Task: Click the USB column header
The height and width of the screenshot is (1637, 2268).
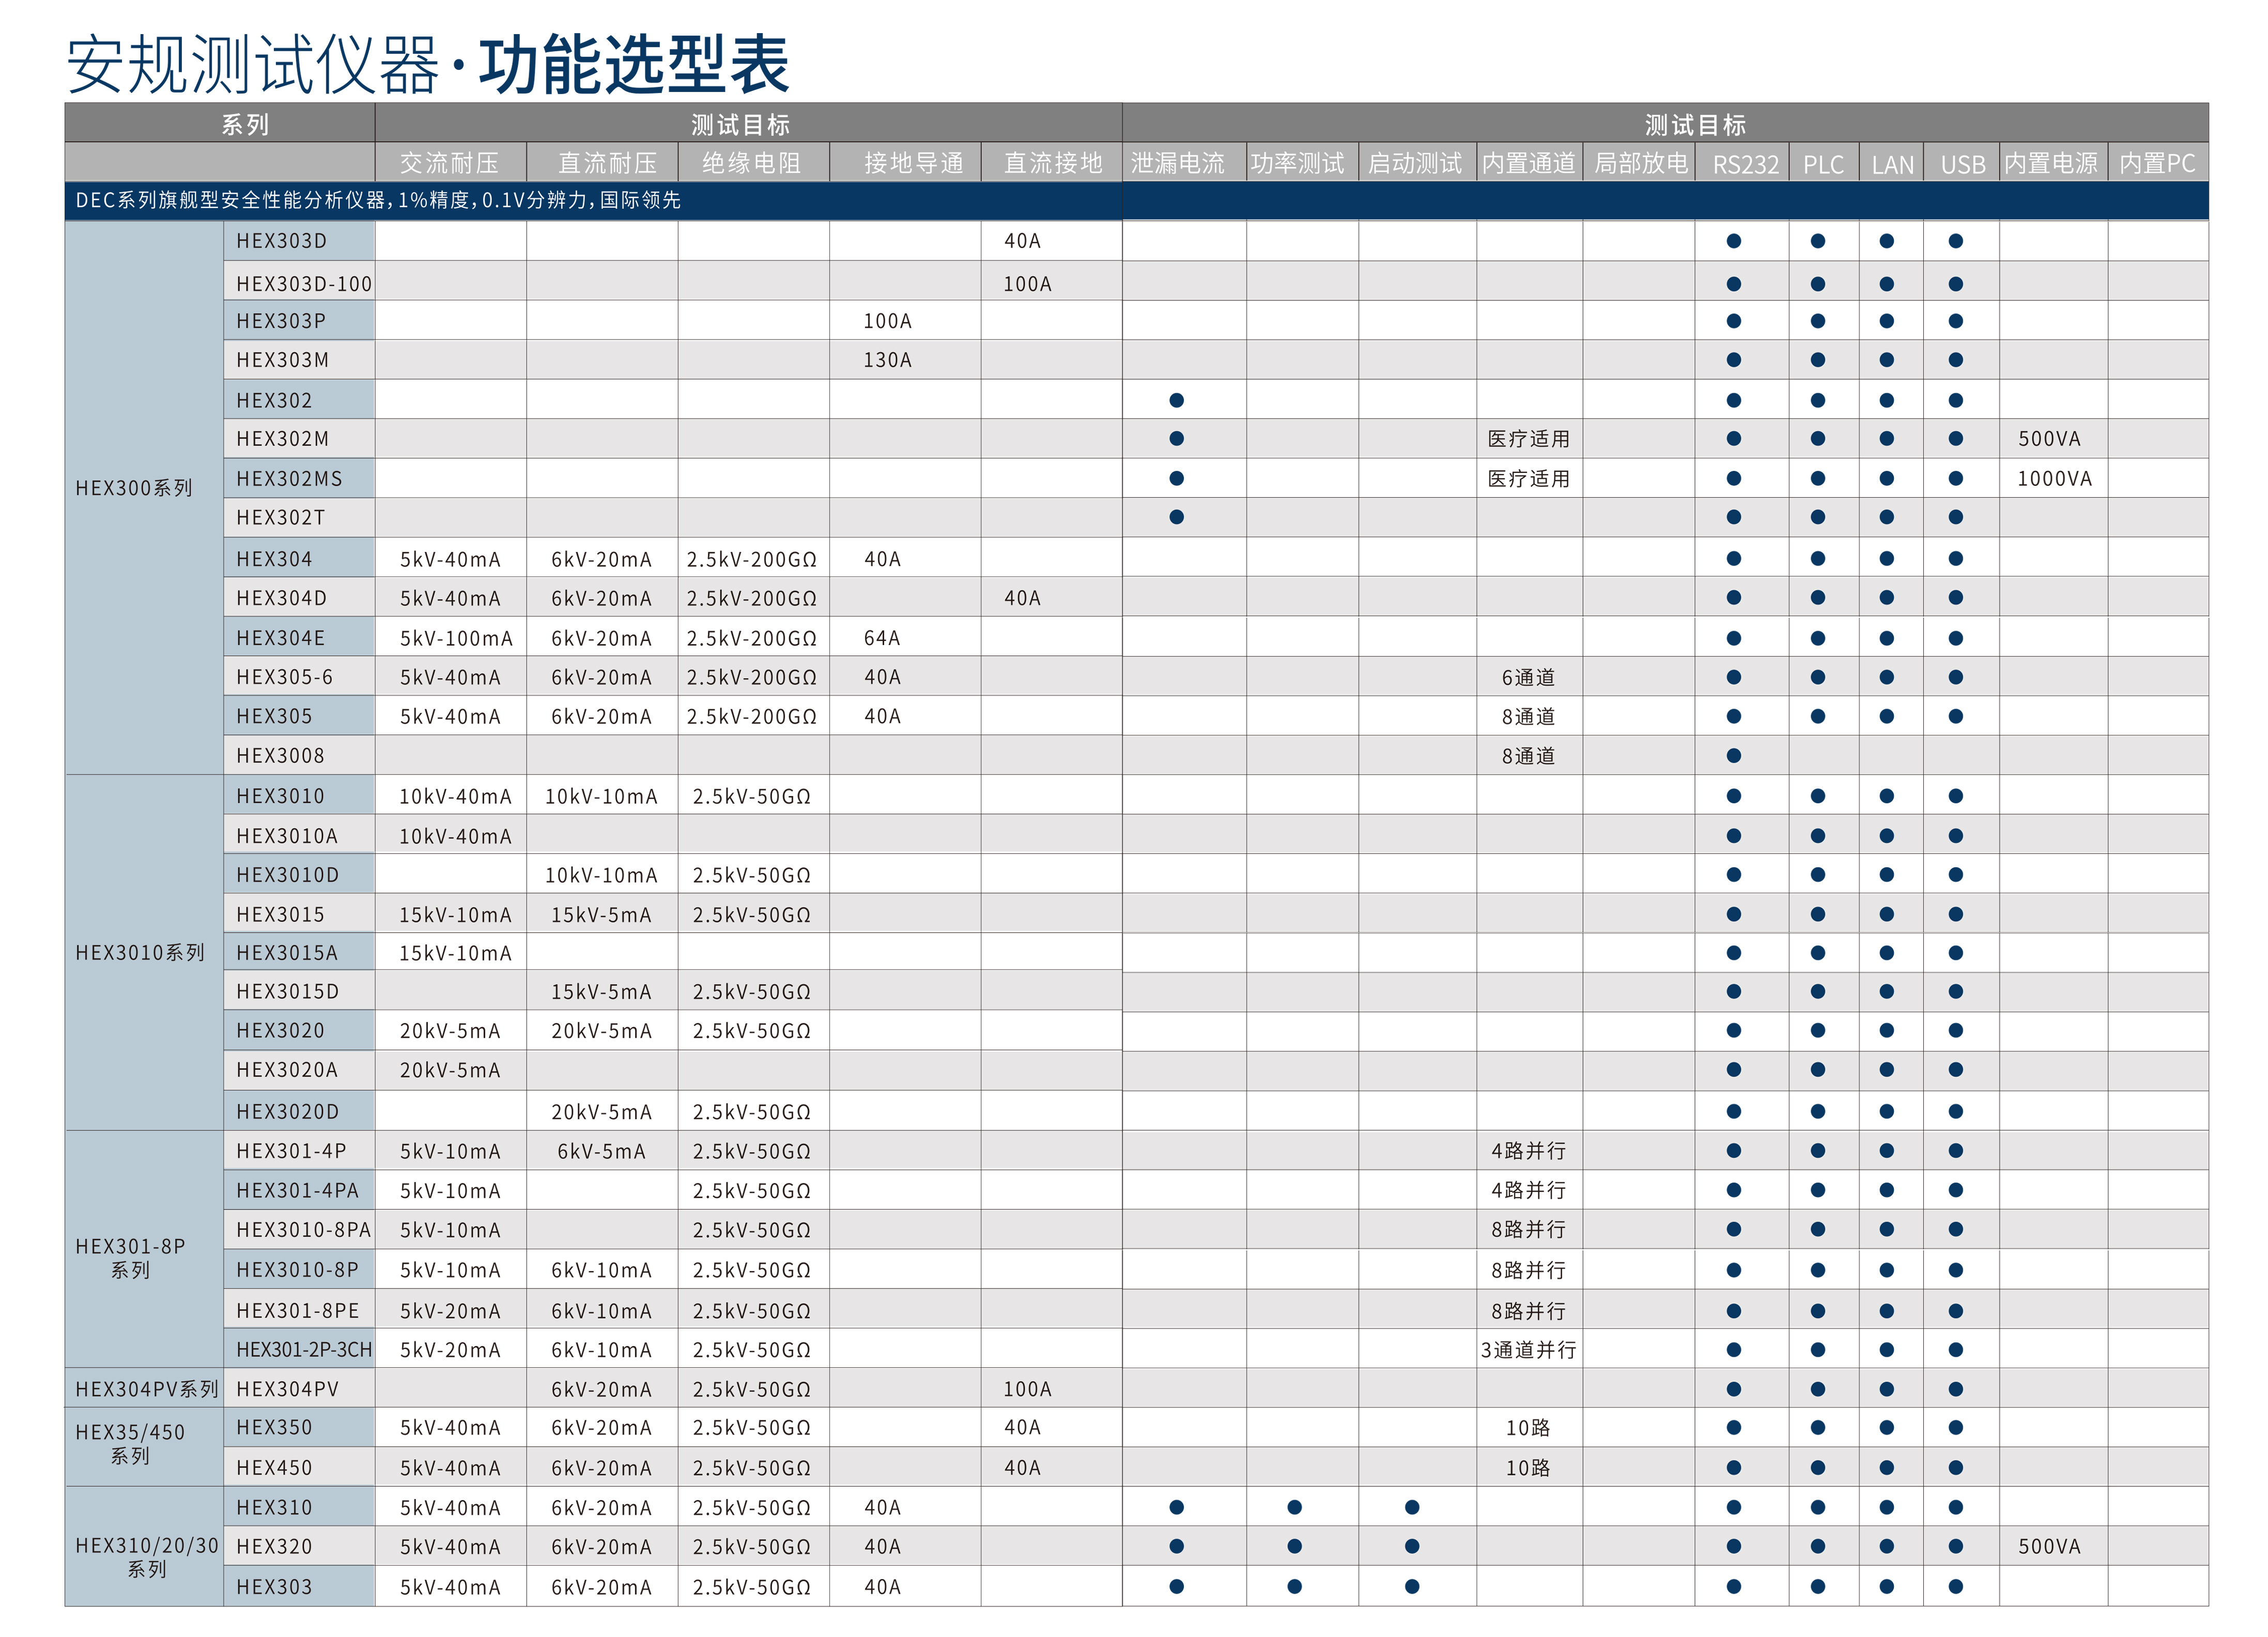Action: 1961,163
